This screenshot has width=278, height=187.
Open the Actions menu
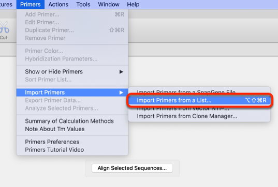pos(58,4)
